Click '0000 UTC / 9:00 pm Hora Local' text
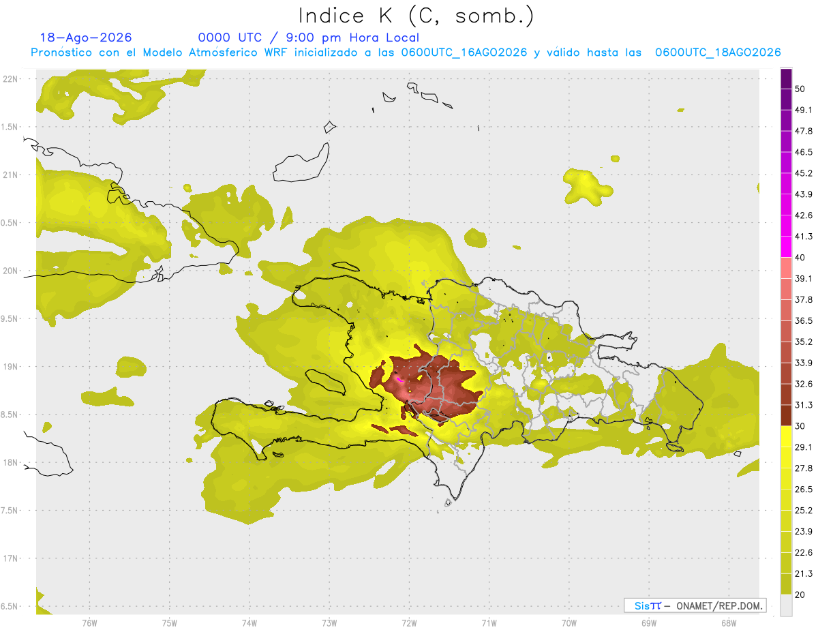The height and width of the screenshot is (632, 818). pyautogui.click(x=308, y=37)
